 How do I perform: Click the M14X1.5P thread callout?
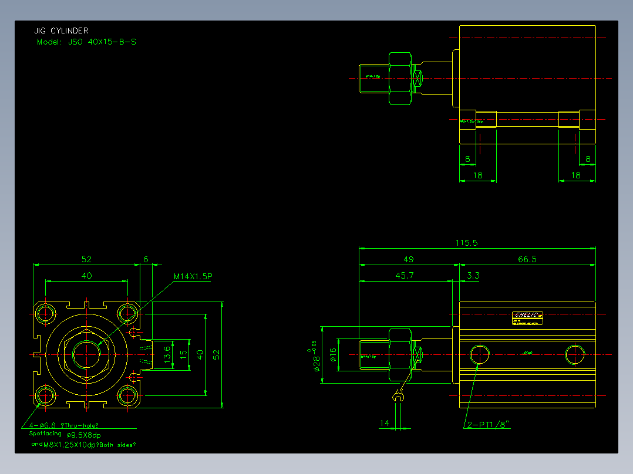point(193,276)
